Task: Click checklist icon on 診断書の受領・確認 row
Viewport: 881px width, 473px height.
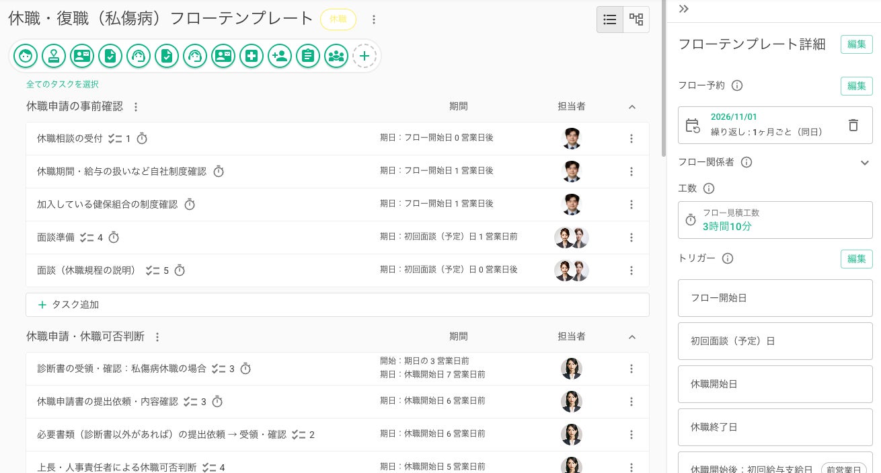Action: click(x=219, y=369)
